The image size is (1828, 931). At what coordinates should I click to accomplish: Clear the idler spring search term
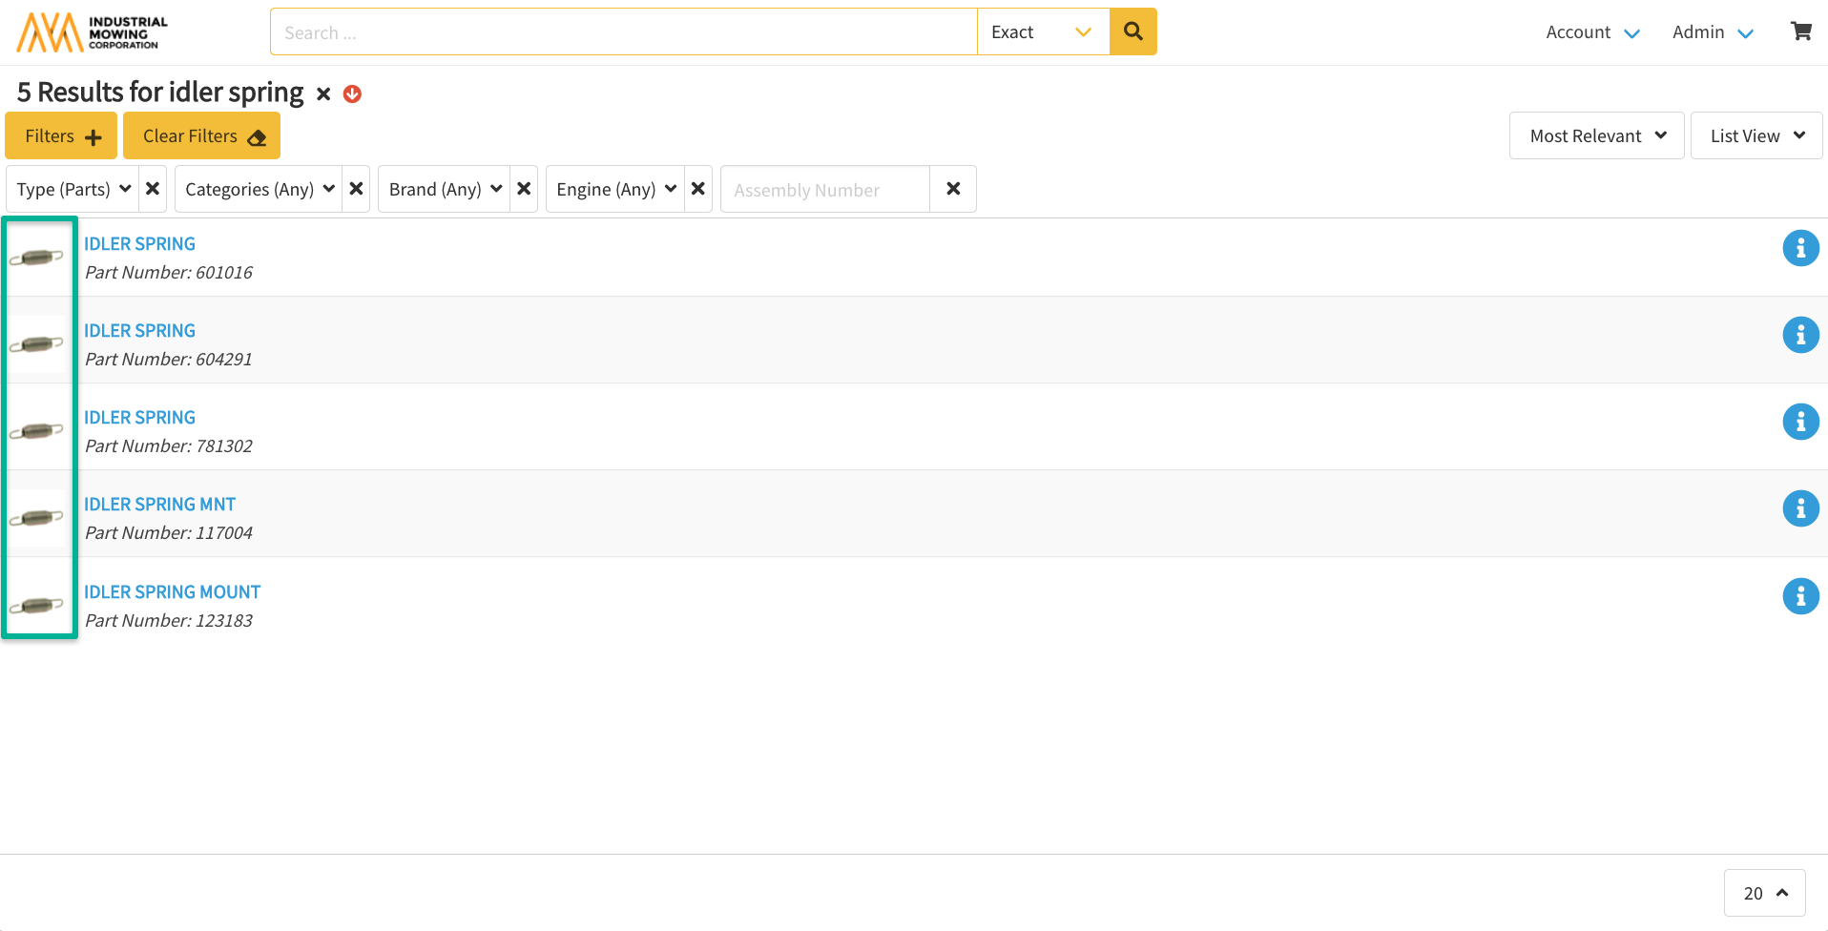tap(323, 93)
